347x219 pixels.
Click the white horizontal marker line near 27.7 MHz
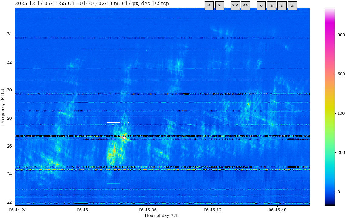click(x=114, y=122)
